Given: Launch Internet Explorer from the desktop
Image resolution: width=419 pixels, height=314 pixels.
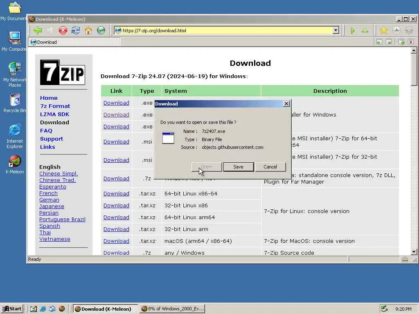Looking at the screenshot, I should [15, 136].
